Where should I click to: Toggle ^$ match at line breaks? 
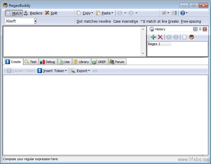(160, 21)
